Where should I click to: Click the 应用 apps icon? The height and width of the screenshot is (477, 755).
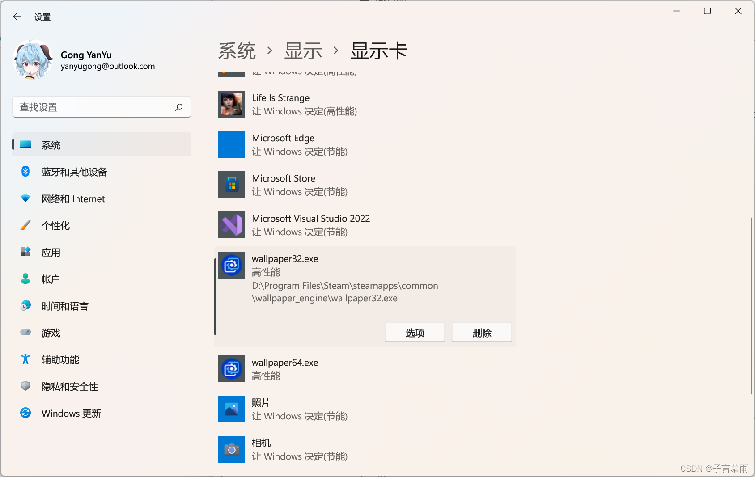(25, 252)
